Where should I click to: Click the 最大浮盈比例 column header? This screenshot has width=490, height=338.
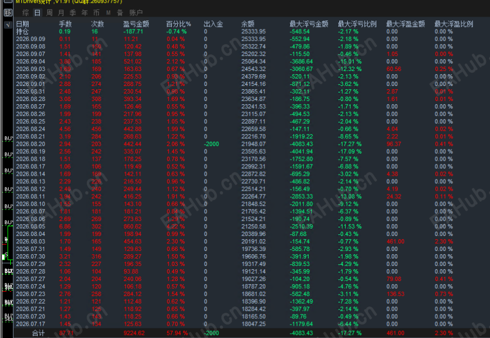tap(454, 24)
